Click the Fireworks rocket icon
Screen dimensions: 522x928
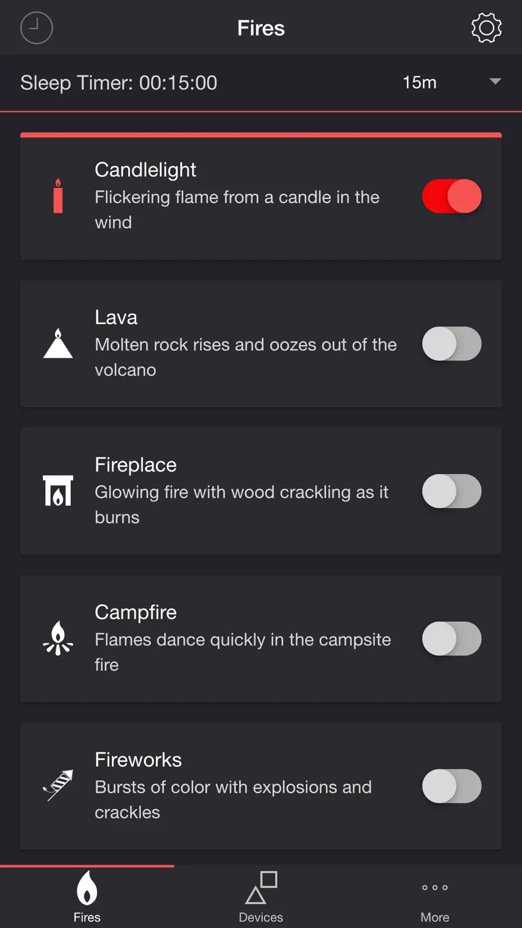(x=58, y=785)
